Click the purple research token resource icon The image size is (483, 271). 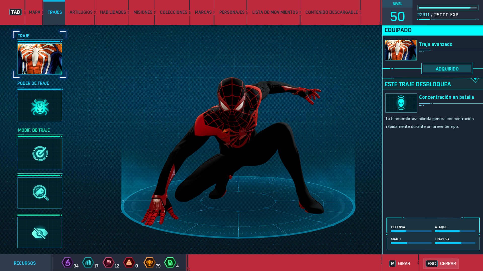pyautogui.click(x=67, y=263)
